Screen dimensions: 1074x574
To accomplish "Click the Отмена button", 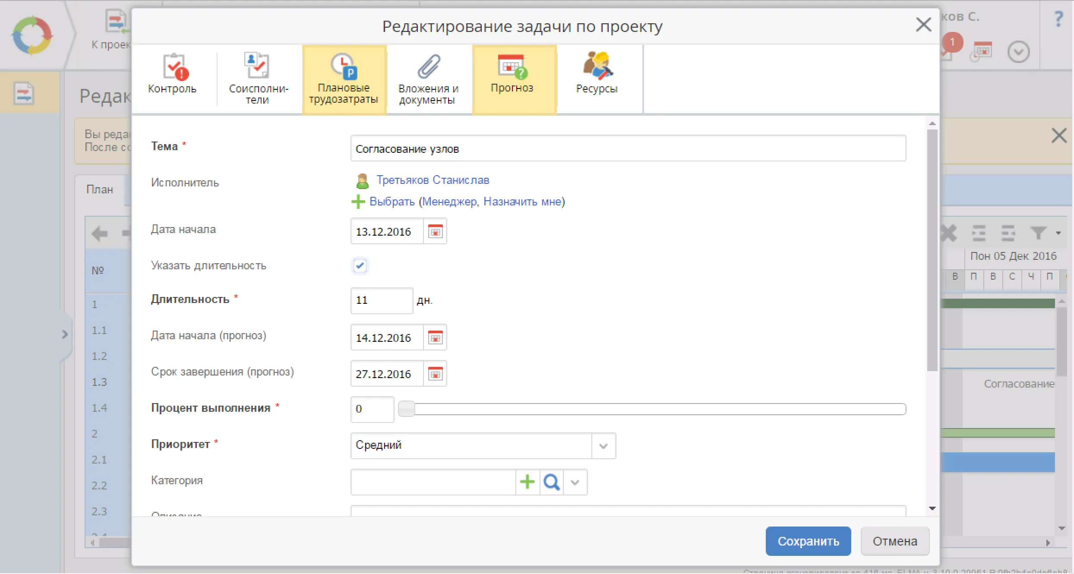I will pos(894,541).
